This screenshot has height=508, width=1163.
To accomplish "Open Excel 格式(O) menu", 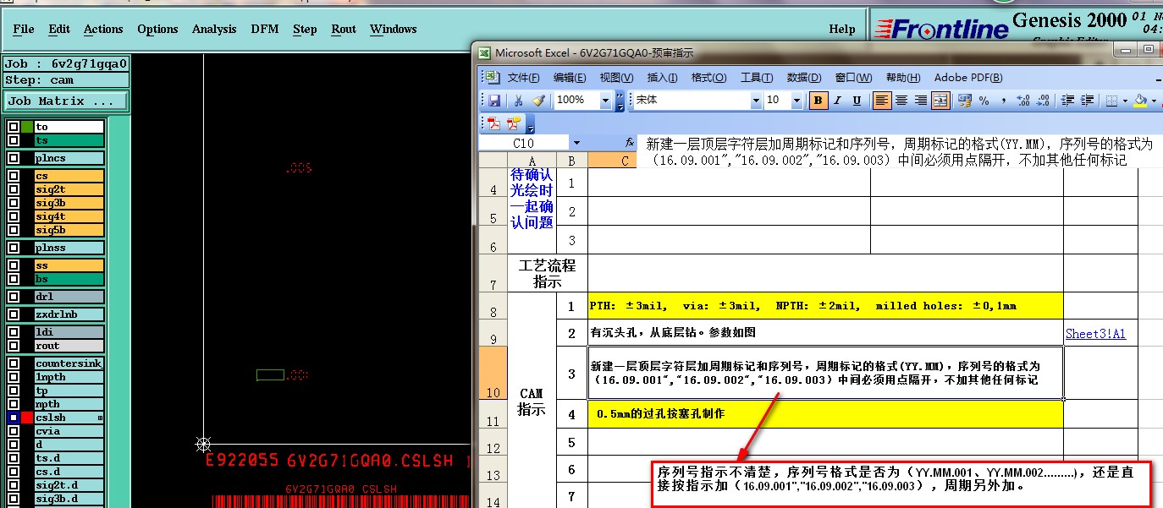I will click(x=708, y=78).
